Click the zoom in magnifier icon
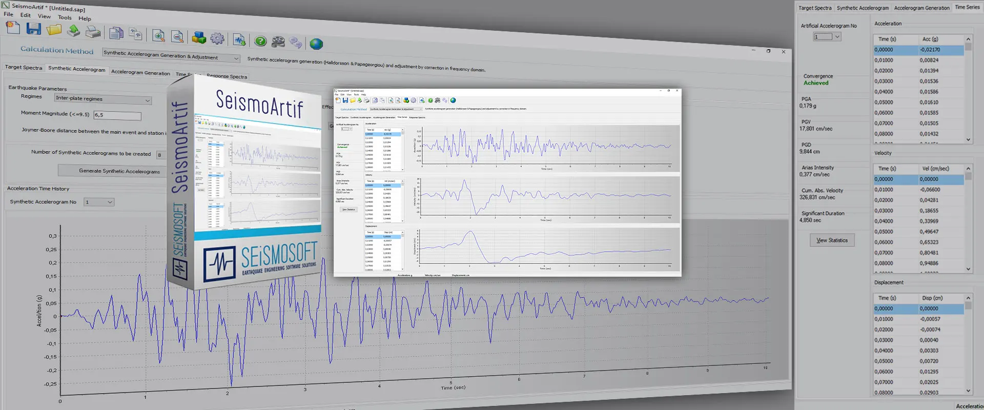984x410 pixels. [159, 35]
